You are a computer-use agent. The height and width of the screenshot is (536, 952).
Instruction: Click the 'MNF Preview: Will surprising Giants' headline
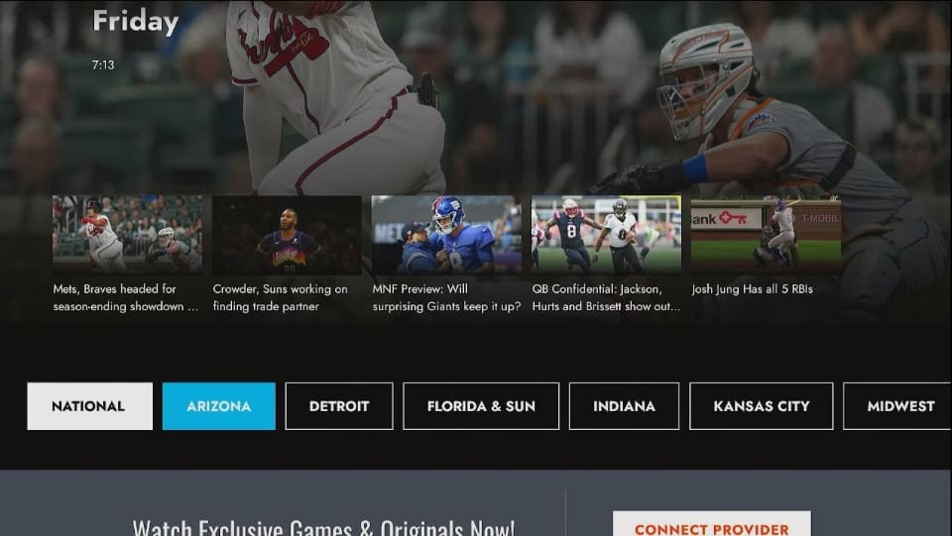pos(446,298)
